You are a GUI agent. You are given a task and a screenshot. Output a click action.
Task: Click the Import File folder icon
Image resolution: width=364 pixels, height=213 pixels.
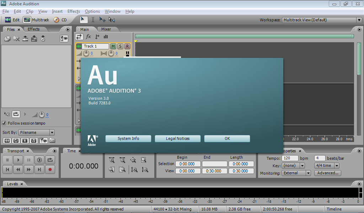tap(7, 38)
